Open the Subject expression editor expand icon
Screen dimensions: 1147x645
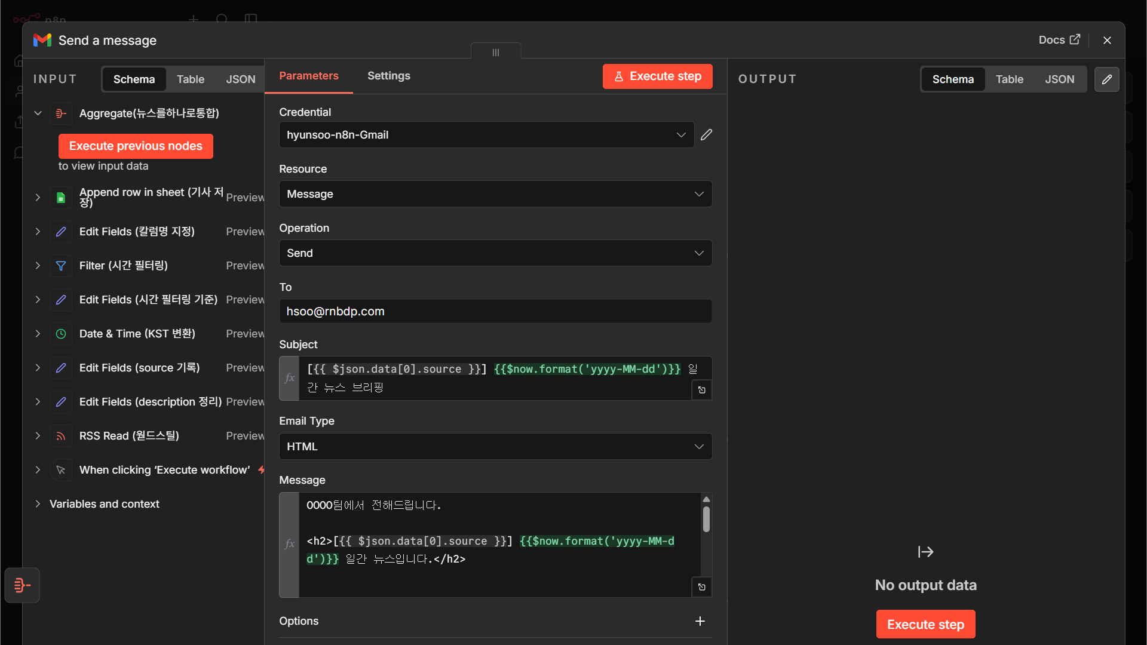701,390
